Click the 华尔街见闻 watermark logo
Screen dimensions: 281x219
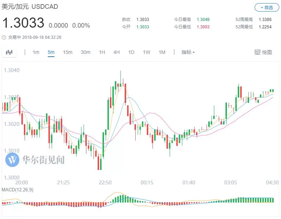(12, 160)
